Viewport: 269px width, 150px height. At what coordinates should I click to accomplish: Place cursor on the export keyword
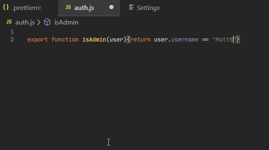(38, 39)
